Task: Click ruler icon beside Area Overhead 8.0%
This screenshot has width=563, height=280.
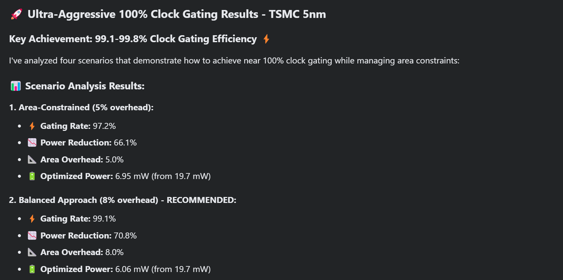Action: [32, 253]
